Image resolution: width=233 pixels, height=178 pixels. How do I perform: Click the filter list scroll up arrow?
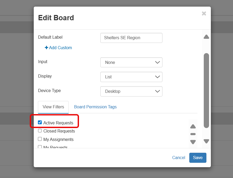193,126
